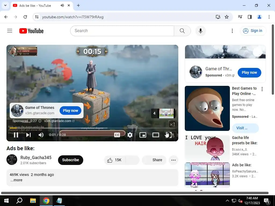This screenshot has width=275, height=206.
Task: Sign in to YouTube
Action: 253,31
